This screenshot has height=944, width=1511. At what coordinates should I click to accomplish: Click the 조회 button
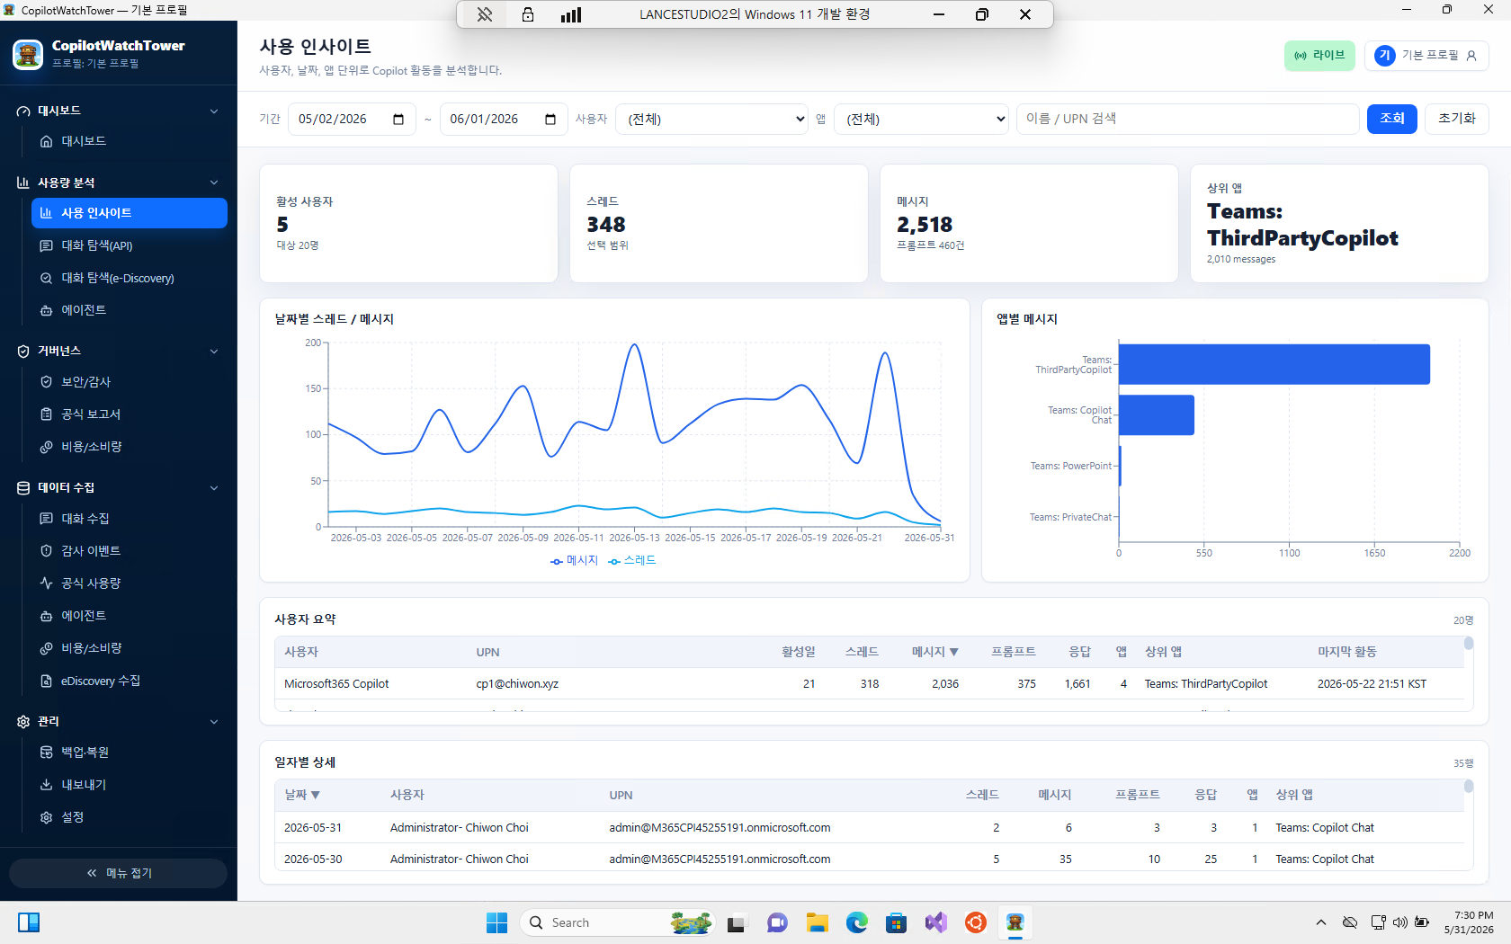(x=1391, y=119)
